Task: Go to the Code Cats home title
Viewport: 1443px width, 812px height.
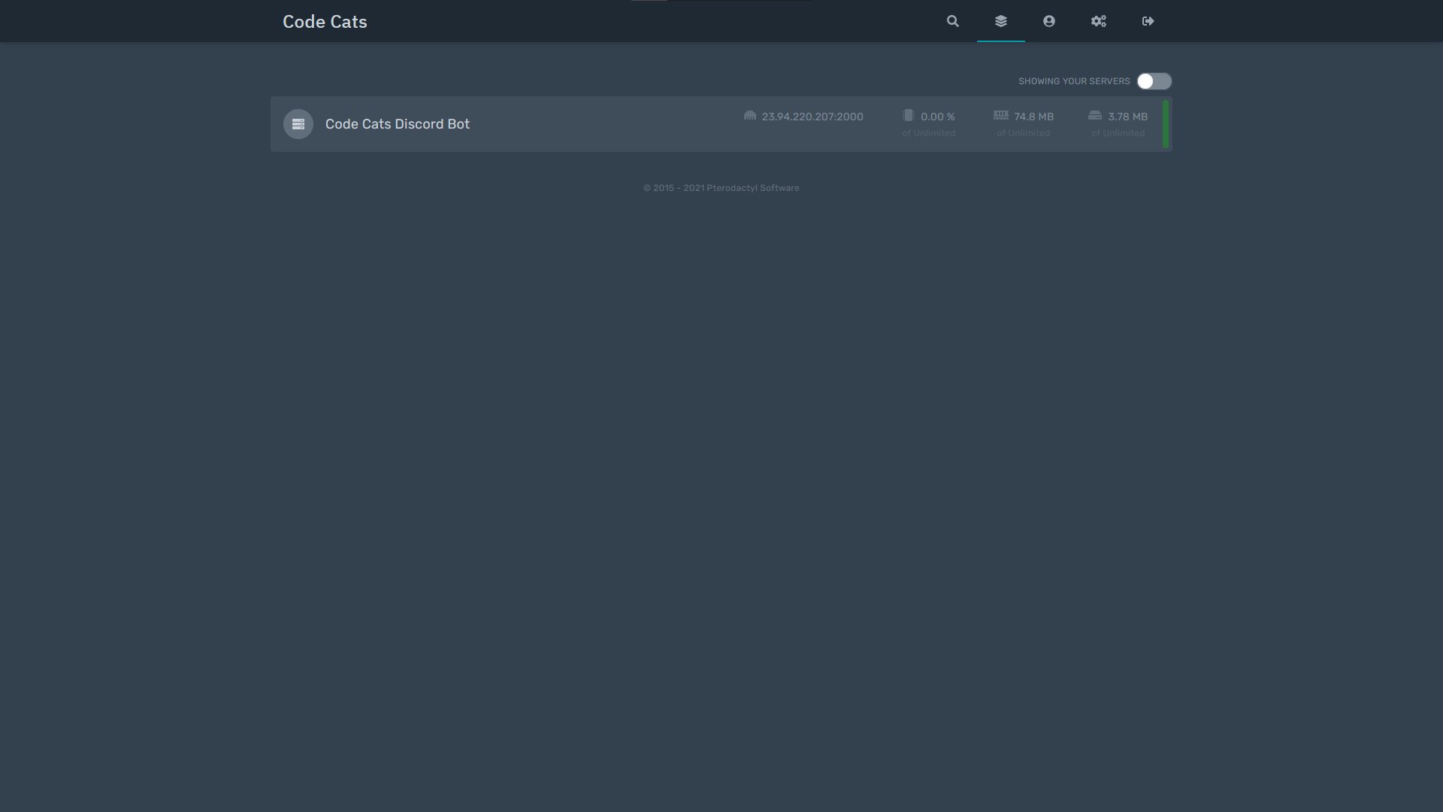Action: (325, 22)
